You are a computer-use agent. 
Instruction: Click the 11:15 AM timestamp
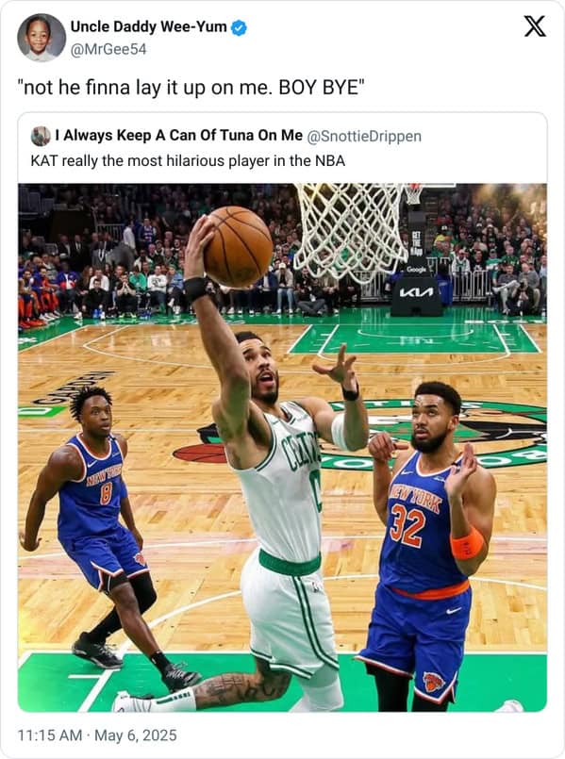49,735
